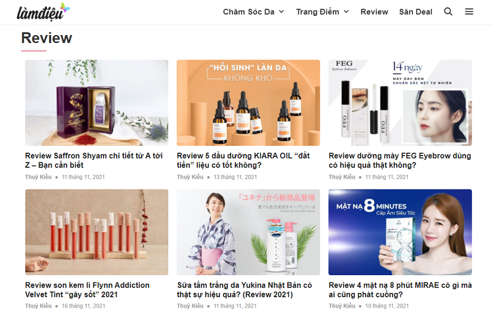The image size is (493, 328).
Task: Go to the Review menu item
Action: click(374, 12)
